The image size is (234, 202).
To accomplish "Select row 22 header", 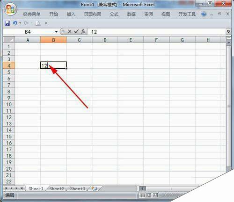I will point(9,181).
